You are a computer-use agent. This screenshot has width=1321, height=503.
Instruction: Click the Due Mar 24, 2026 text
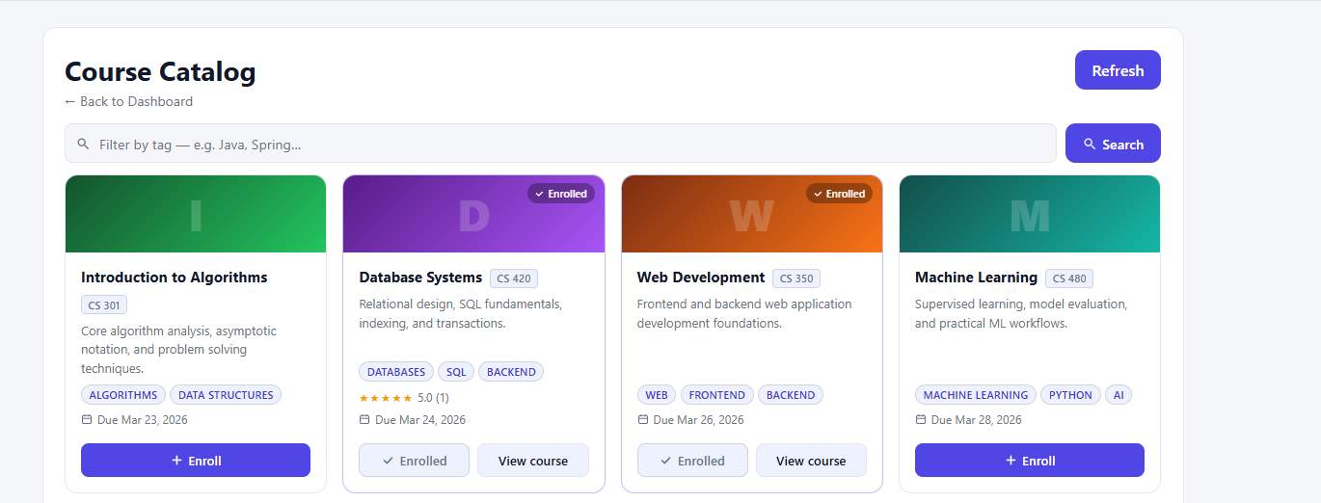(420, 420)
